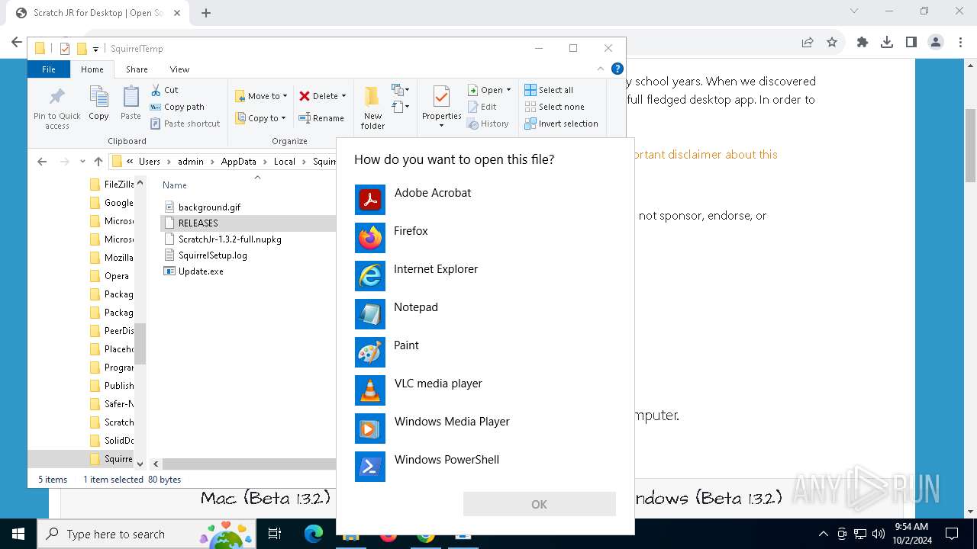Select Mozilla folder in navigation tree
The height and width of the screenshot is (549, 977).
tap(111, 257)
